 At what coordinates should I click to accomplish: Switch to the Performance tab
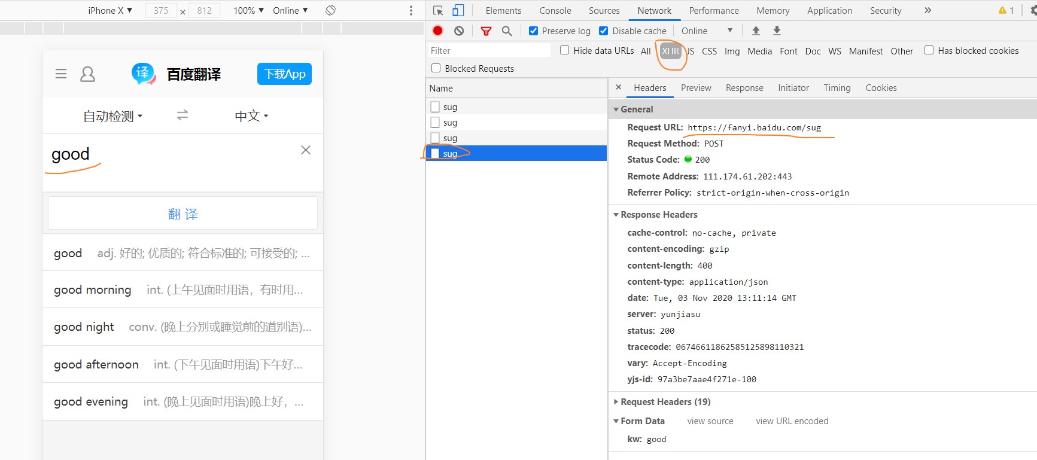(x=714, y=10)
